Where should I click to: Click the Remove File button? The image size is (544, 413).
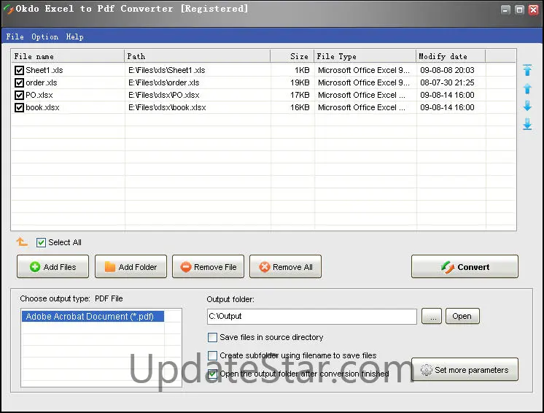208,266
